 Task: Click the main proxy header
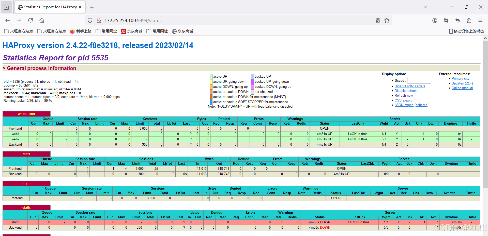point(26,183)
